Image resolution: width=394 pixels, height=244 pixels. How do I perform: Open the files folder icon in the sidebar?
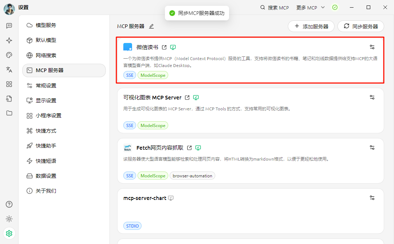tap(9, 113)
